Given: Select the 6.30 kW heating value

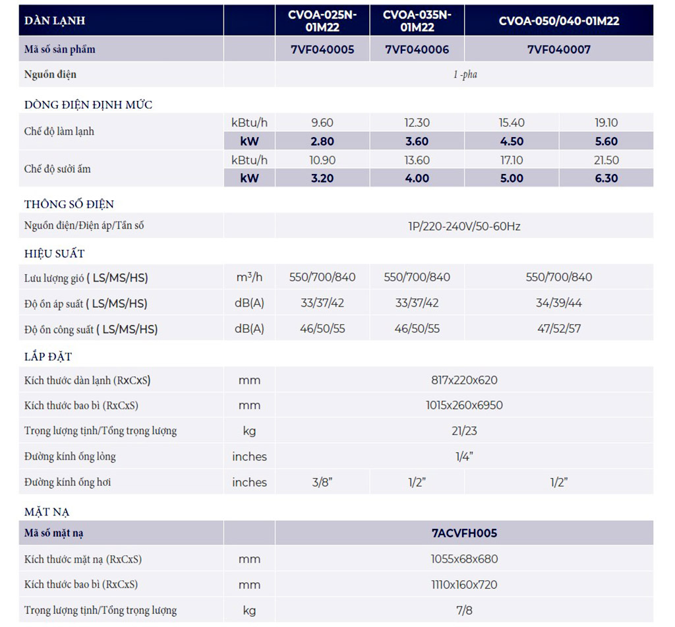Looking at the screenshot, I should coord(606,178).
